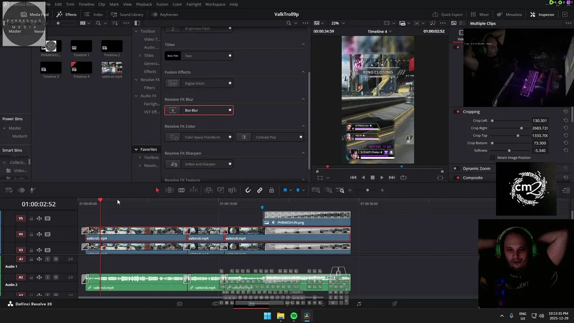Jump to the first frame
The width and height of the screenshot is (574, 323).
353,178
